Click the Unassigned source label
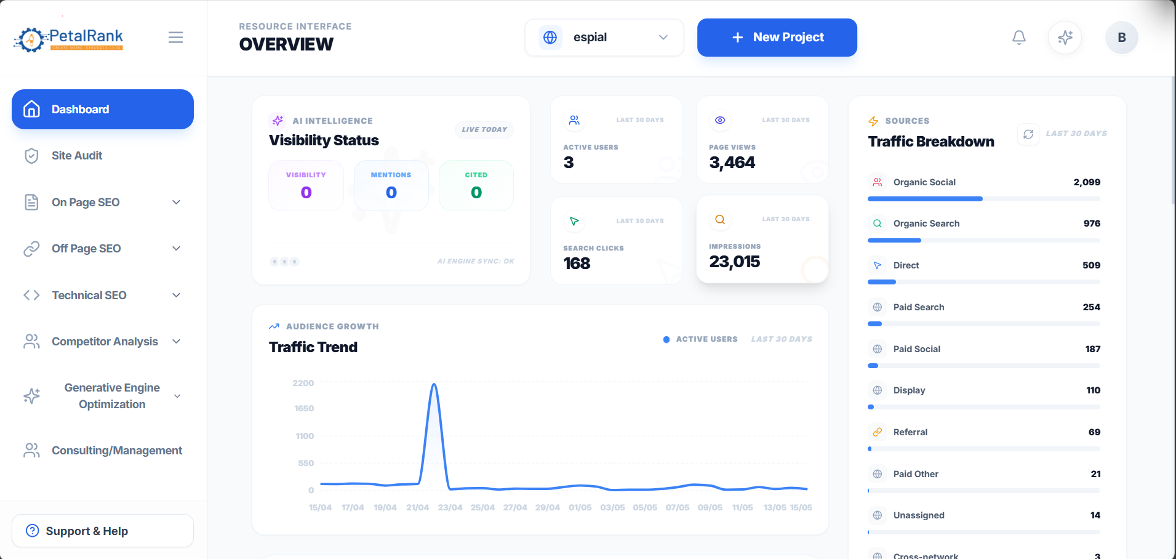The height and width of the screenshot is (559, 1176). (919, 515)
